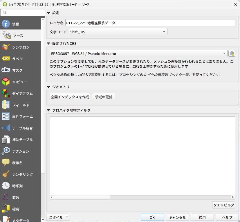The image size is (240, 222).
Task: Open the クエリビルダ dialog
Action: (223, 205)
